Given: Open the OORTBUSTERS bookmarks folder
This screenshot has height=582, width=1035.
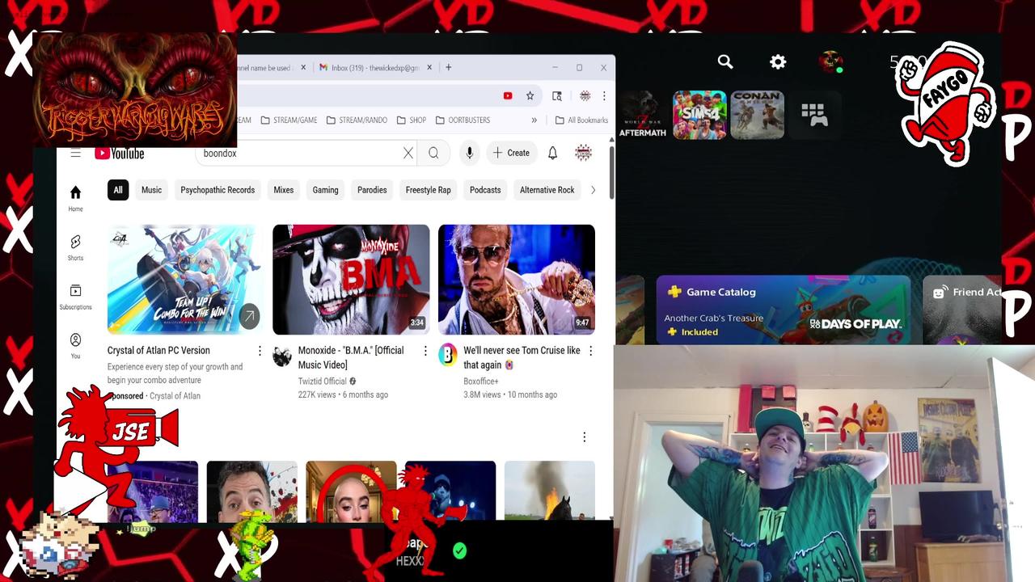Looking at the screenshot, I should pyautogui.click(x=463, y=120).
